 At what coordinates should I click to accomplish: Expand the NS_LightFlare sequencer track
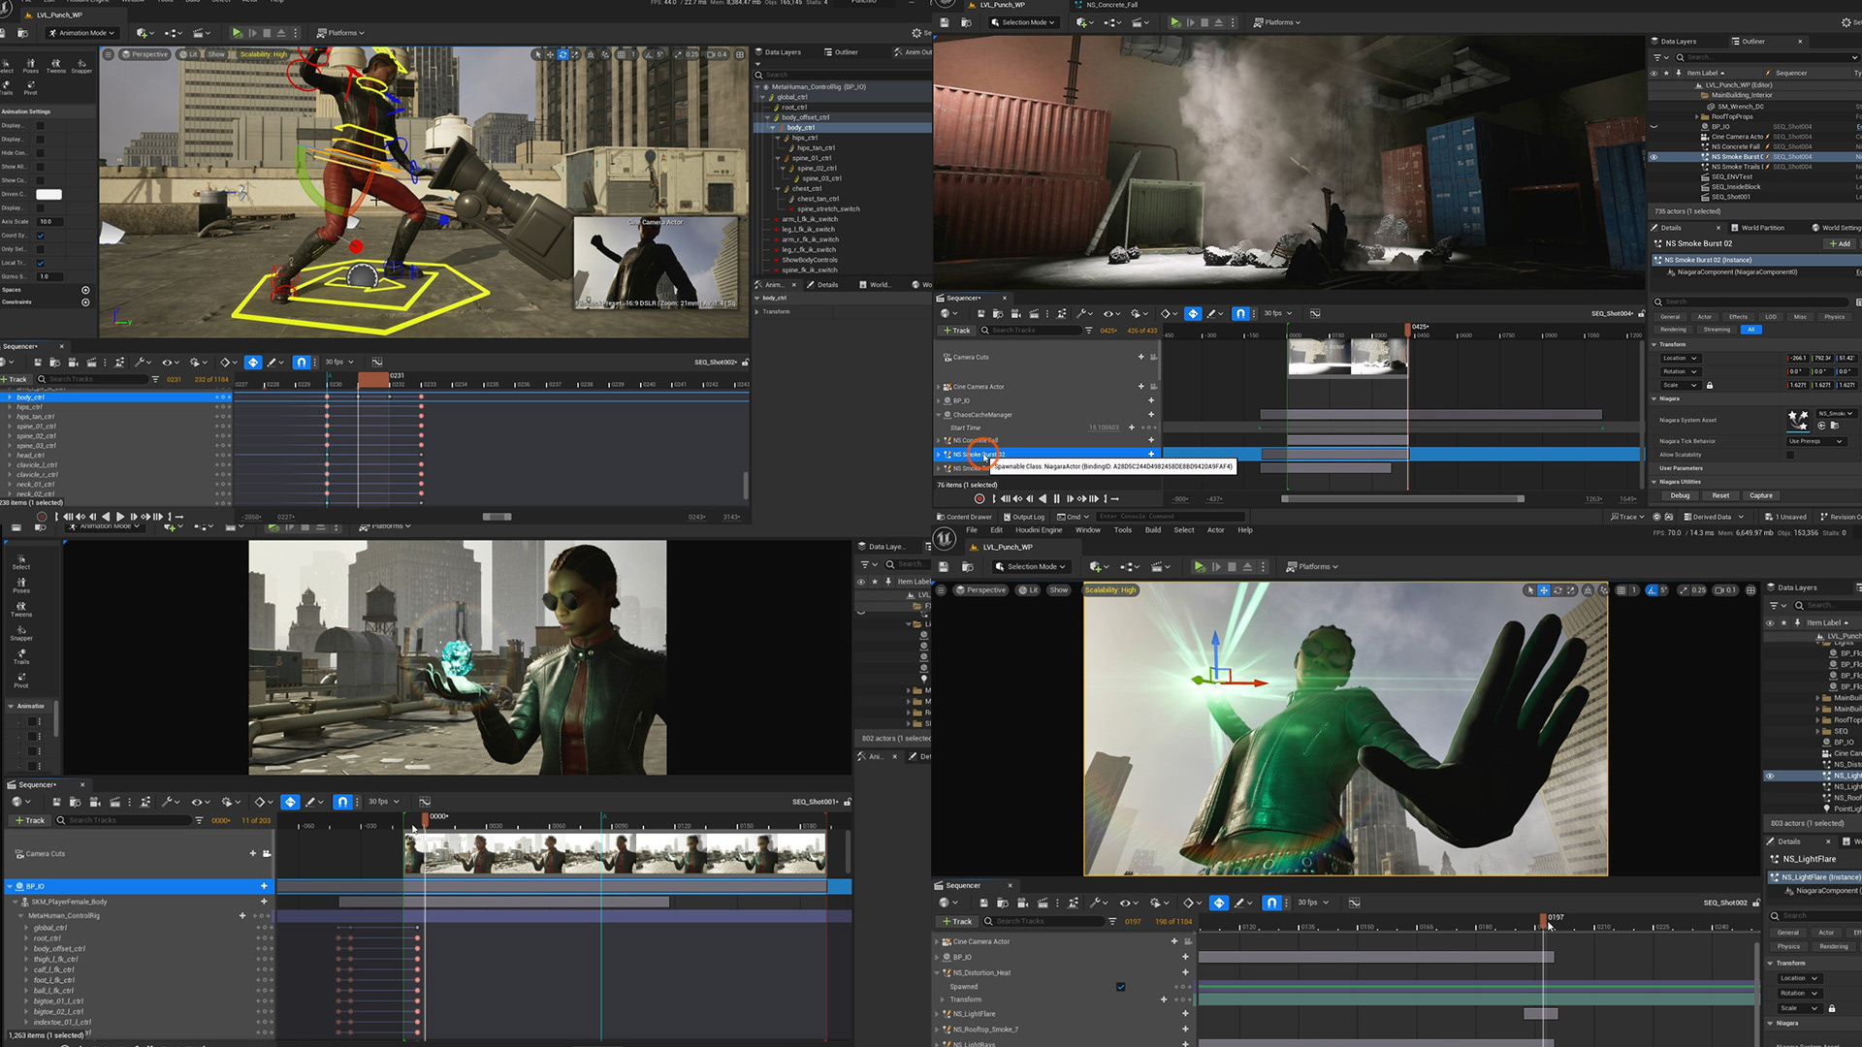[938, 1014]
